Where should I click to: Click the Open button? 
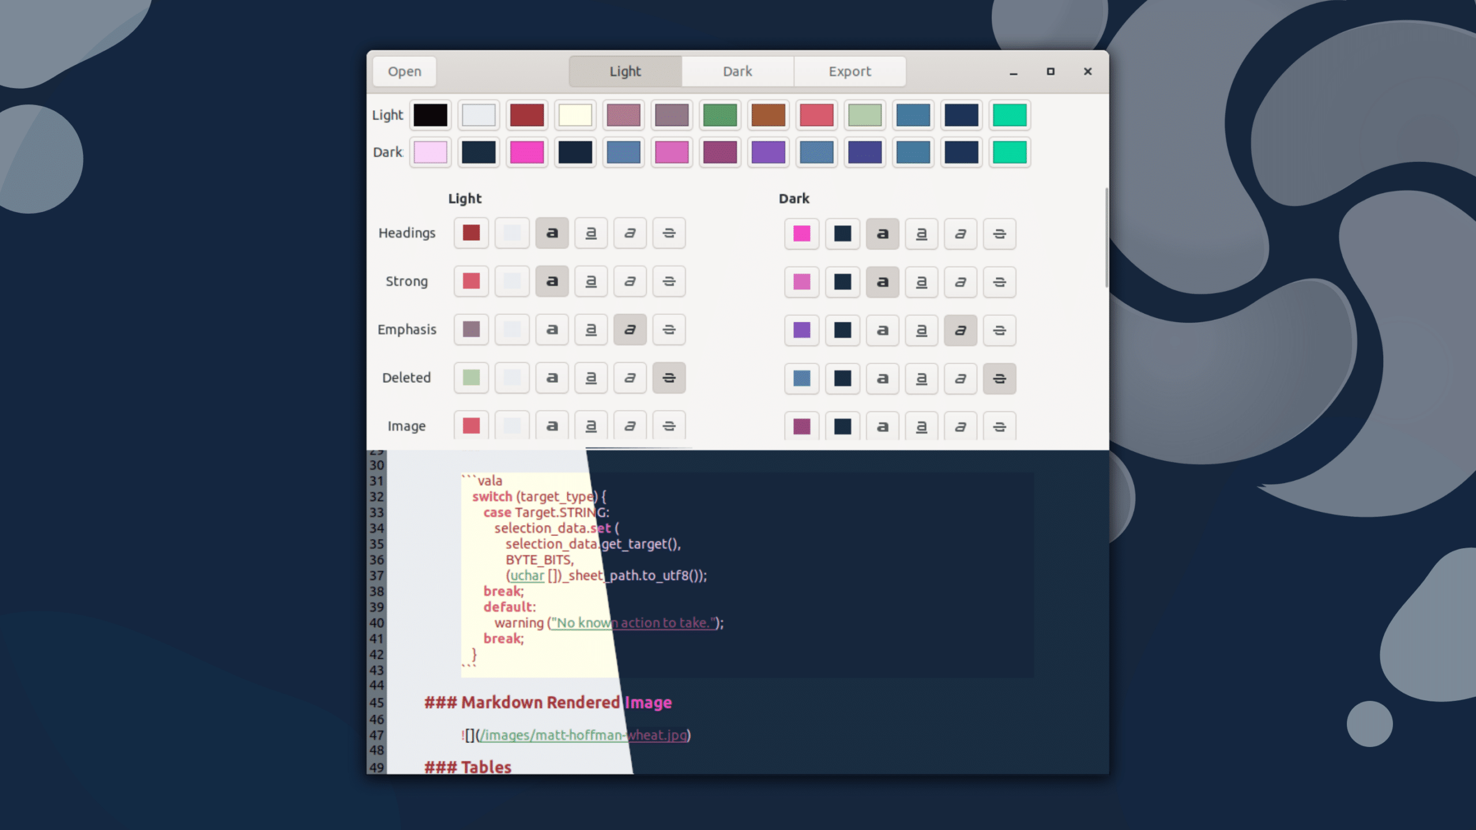404,71
